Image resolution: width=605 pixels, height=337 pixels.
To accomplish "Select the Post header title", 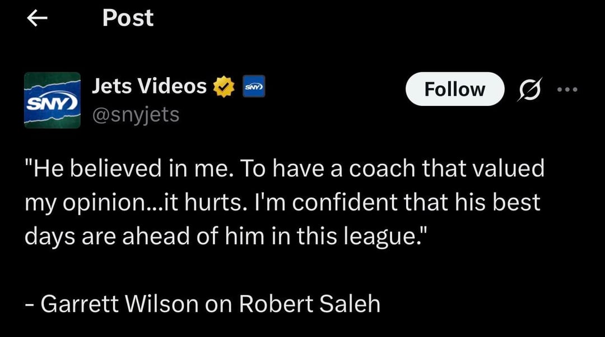I will (128, 18).
